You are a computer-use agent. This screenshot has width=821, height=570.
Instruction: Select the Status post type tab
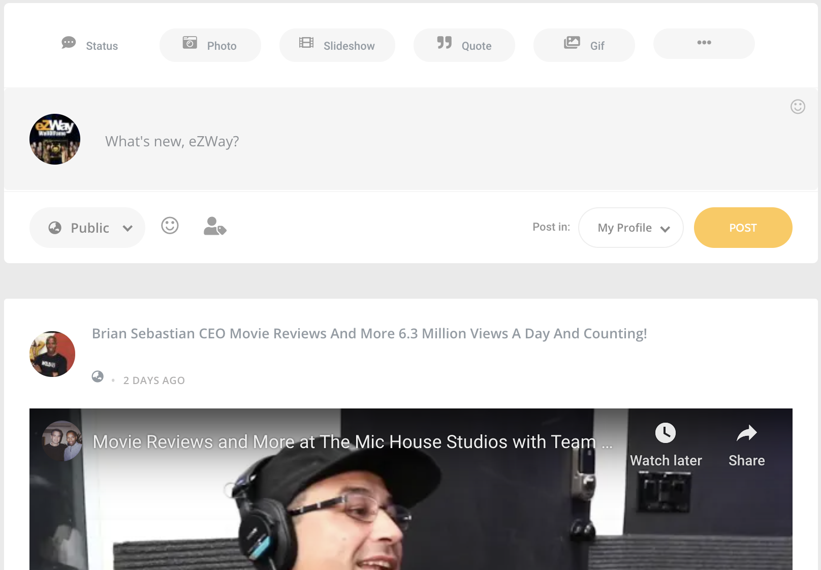[x=90, y=45]
